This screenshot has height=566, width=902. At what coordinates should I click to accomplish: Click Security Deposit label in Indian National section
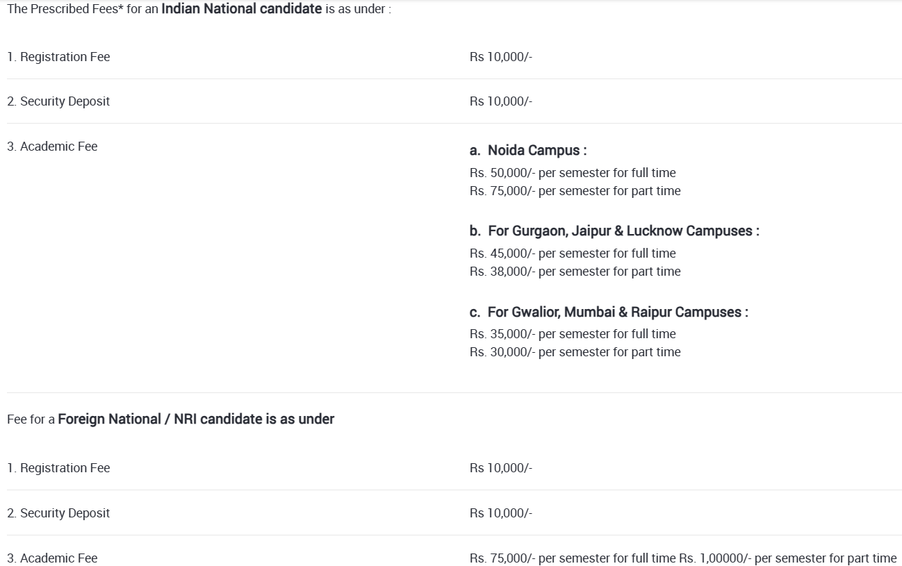tap(58, 101)
